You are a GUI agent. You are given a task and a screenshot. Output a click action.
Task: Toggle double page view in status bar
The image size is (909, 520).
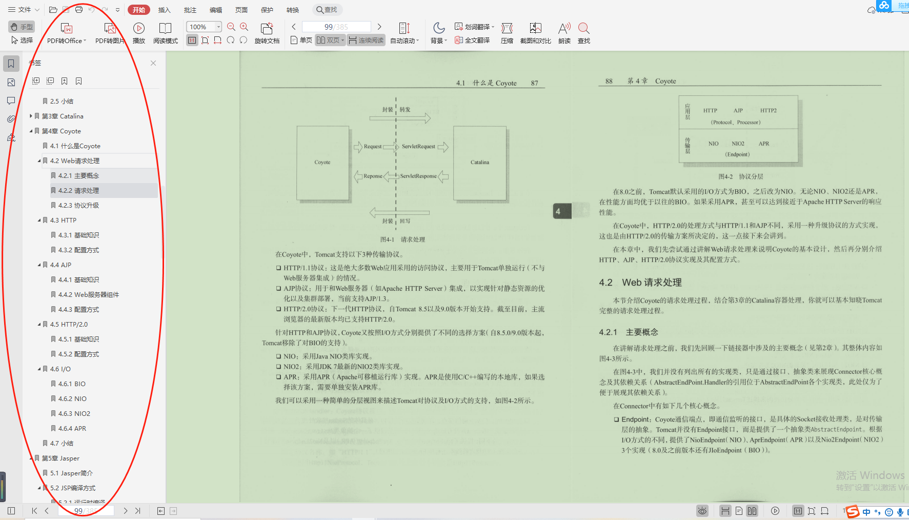click(752, 511)
